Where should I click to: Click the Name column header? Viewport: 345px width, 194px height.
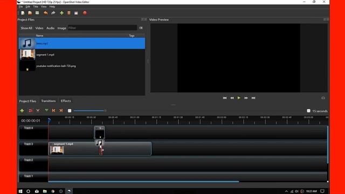39,36
